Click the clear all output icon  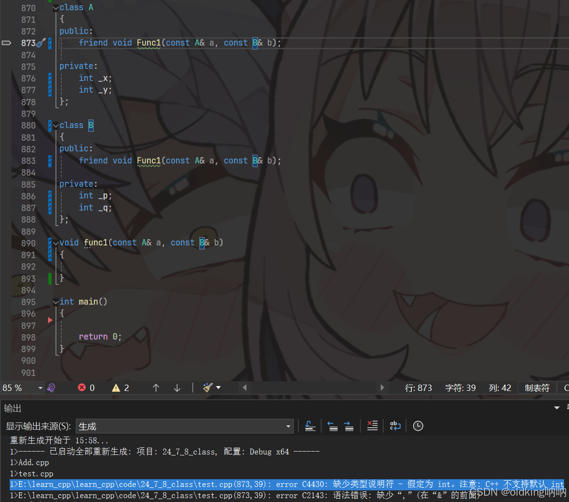tap(373, 426)
